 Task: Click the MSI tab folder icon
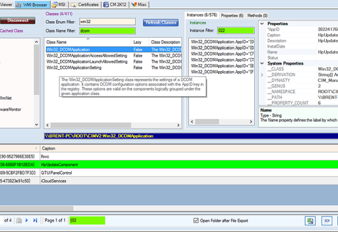(x=54, y=4)
